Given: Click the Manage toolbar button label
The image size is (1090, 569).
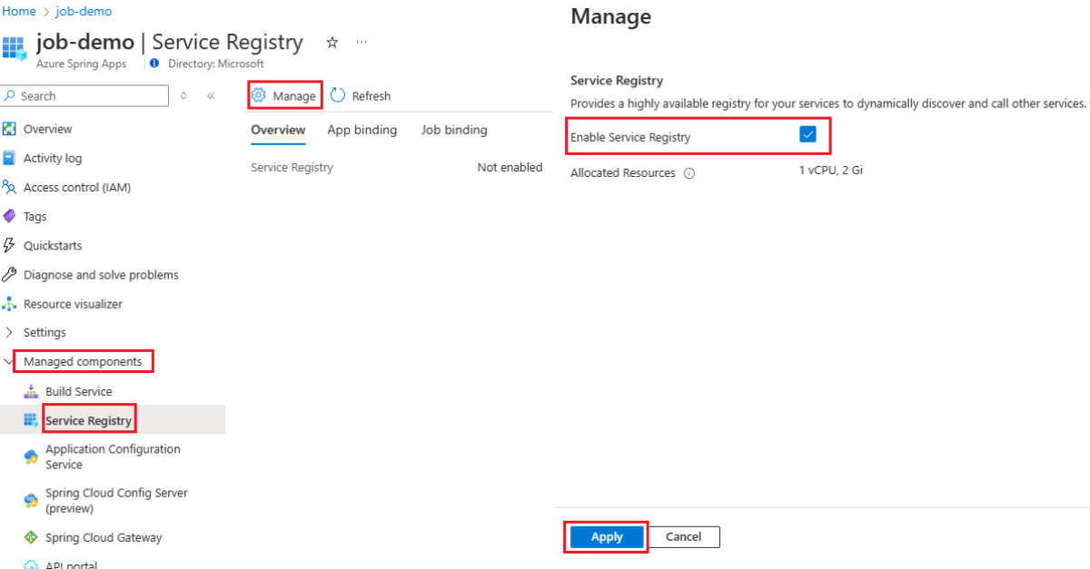Looking at the screenshot, I should pos(294,95).
